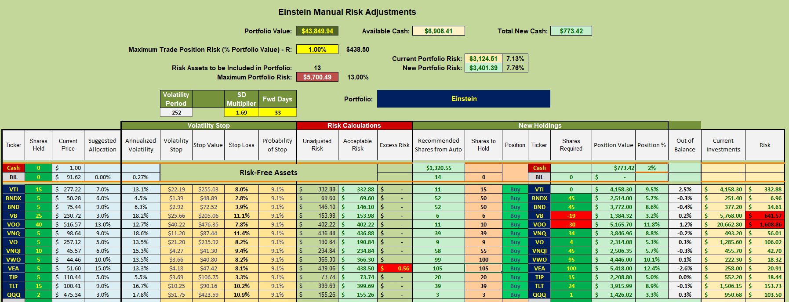
Task: Select the red VB risk cell 641.57
Action: [x=765, y=216]
